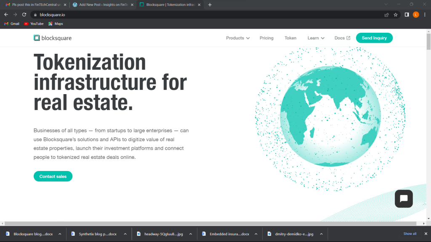Bookmark this page with the star icon
The image size is (431, 242).
click(x=396, y=15)
